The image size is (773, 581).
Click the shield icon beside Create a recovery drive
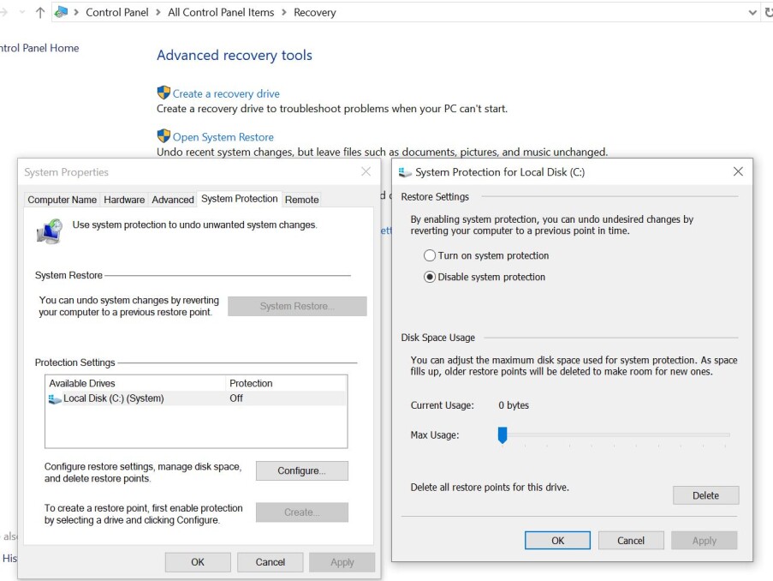click(164, 93)
